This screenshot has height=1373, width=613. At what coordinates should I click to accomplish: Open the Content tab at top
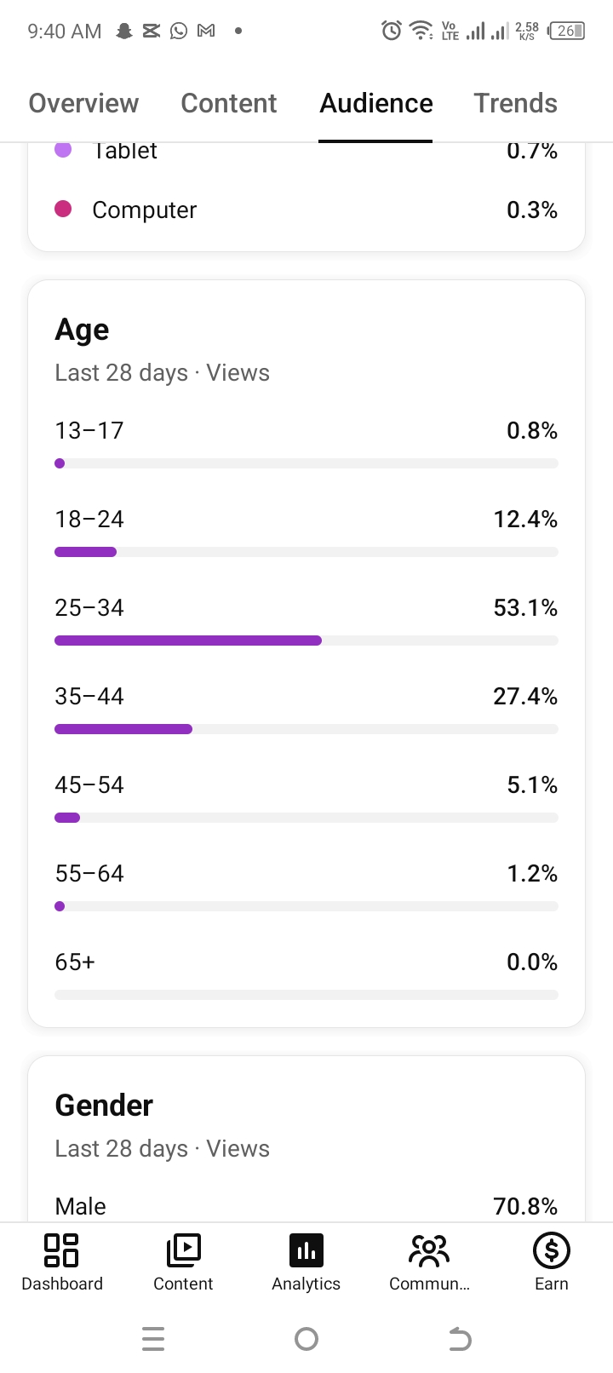pyautogui.click(x=229, y=103)
